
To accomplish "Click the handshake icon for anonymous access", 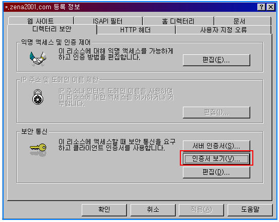I will (38, 59).
